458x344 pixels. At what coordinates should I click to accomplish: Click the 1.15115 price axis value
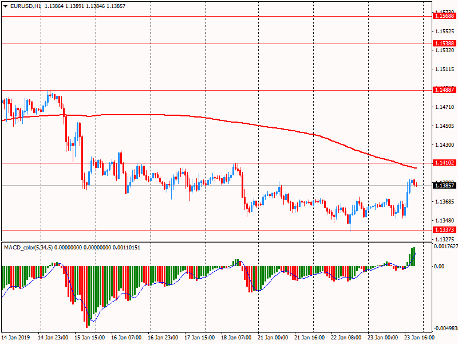coord(445,69)
